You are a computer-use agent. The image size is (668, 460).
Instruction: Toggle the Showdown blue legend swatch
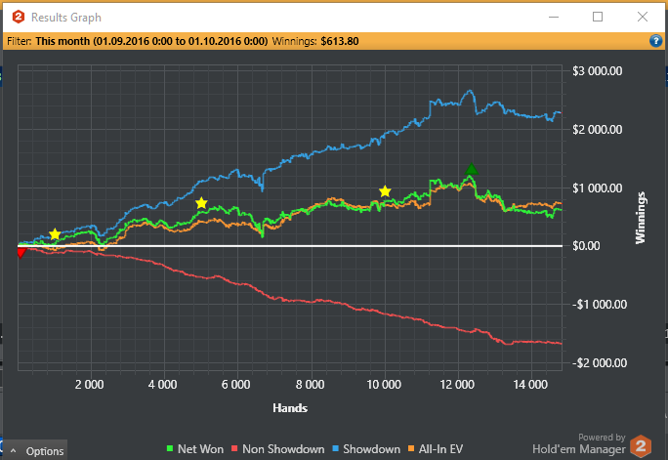(335, 448)
